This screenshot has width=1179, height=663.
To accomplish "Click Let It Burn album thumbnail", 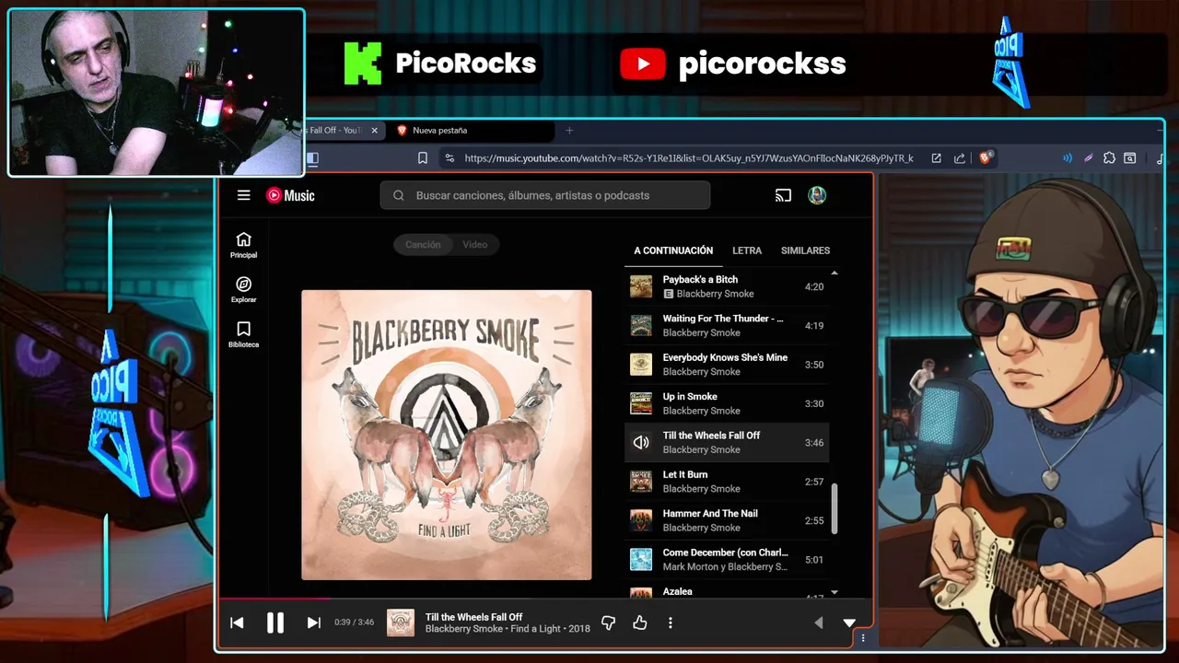I will pos(641,482).
